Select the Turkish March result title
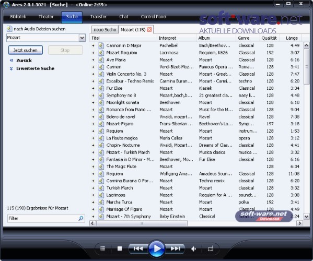 coord(120,188)
